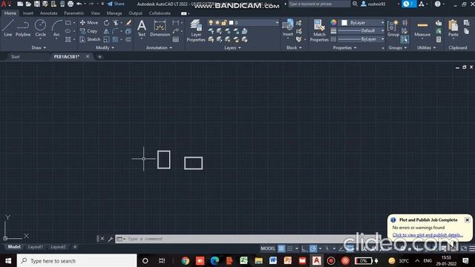Click the Group tool

coord(393,28)
